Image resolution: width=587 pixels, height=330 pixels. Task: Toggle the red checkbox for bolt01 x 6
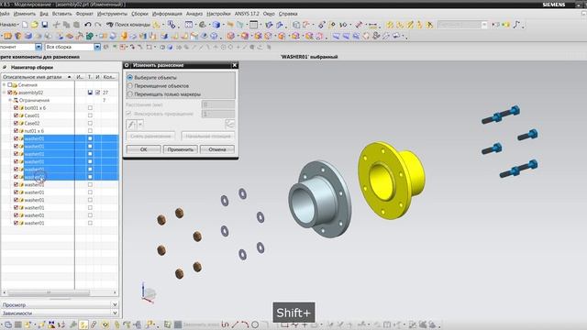click(x=16, y=108)
